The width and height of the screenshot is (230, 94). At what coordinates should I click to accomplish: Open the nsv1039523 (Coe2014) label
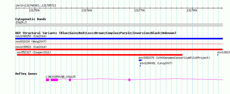click(x=31, y=47)
